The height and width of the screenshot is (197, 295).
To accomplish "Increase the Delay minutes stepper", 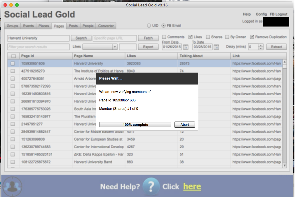I will [261, 45].
